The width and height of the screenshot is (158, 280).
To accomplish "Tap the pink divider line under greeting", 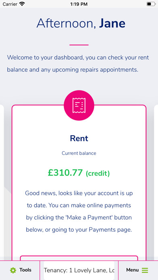I will (79, 45).
